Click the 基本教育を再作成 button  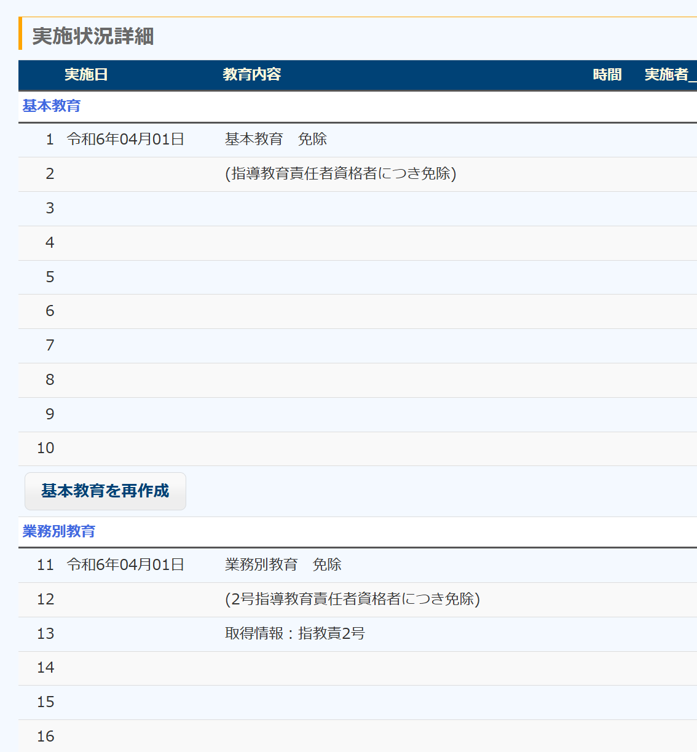click(105, 491)
